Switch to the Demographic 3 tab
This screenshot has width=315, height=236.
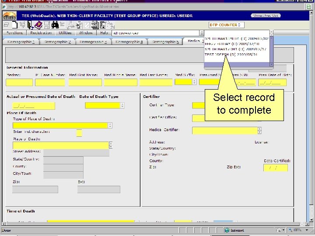(x=93, y=42)
